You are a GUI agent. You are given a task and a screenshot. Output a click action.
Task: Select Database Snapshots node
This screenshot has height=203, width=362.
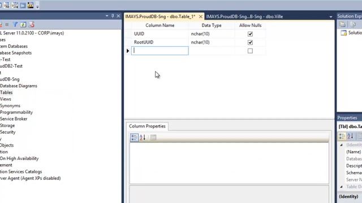click(x=16, y=52)
